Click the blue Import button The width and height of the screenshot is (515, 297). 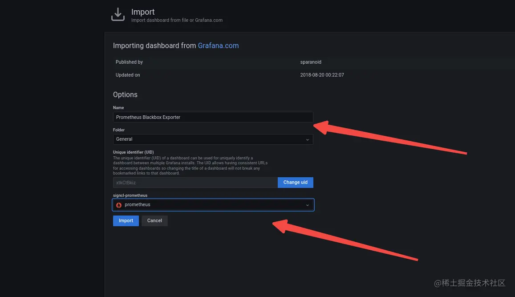tap(126, 221)
